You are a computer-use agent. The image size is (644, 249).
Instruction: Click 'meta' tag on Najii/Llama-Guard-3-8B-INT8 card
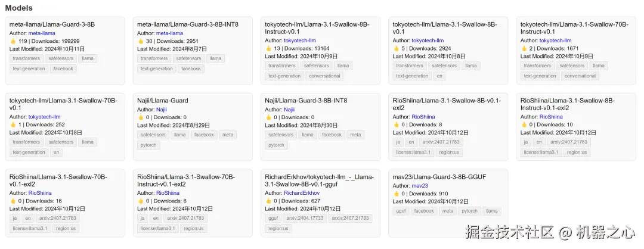tap(355, 135)
